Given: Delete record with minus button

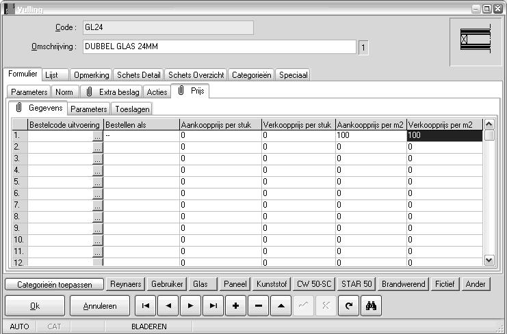Looking at the screenshot, I should 259,305.
